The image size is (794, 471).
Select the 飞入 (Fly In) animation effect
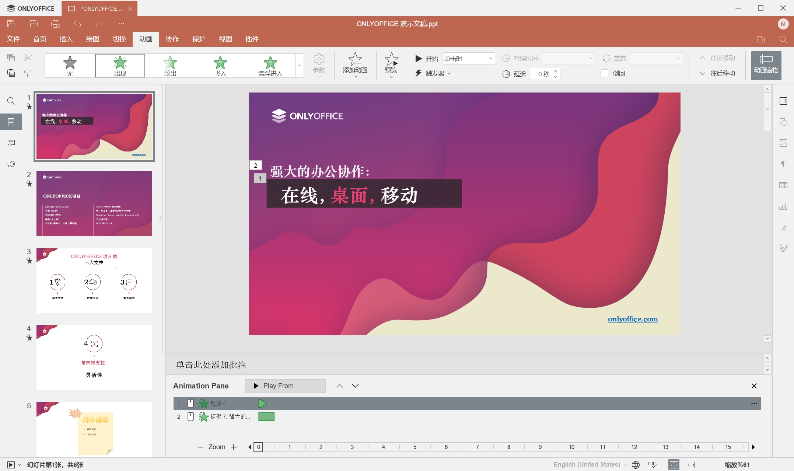coord(220,66)
